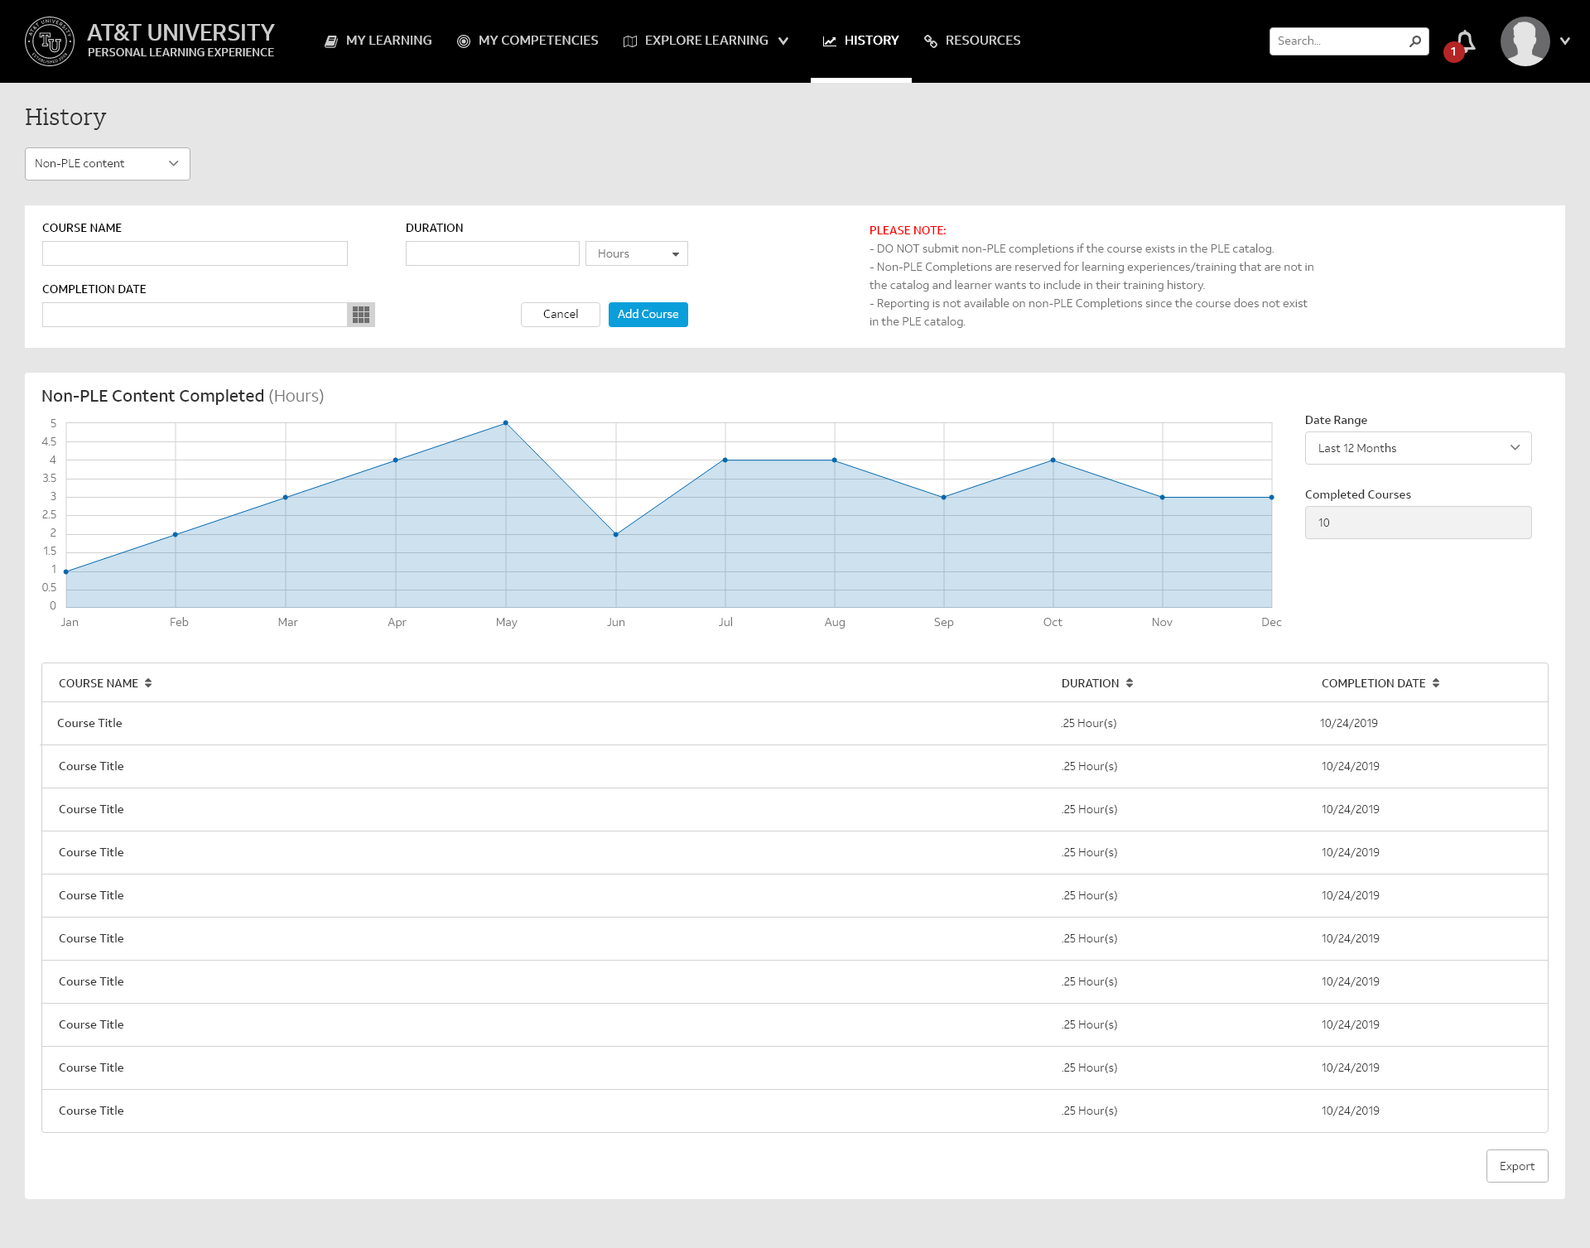1590x1248 pixels.
Task: Click the Resources link icon
Action: [931, 41]
